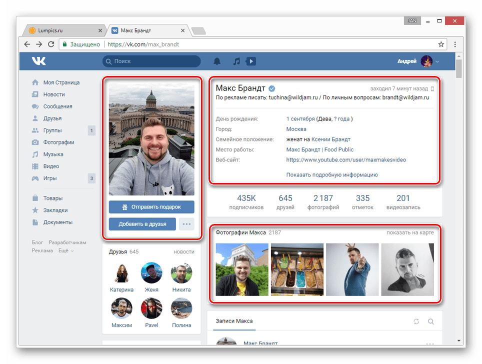Image resolution: width=482 pixels, height=364 pixels.
Task: Open the Блог footer link
Action: (x=37, y=242)
